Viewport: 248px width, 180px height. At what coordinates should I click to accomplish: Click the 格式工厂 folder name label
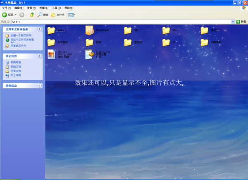pos(216,30)
